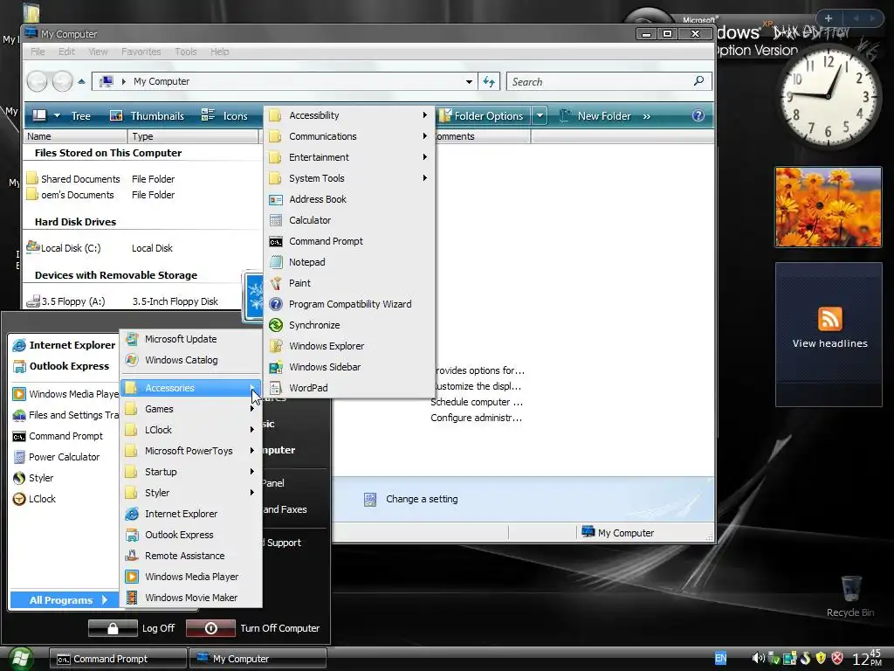Expand the Games folder in All Programs
The image size is (894, 671).
click(x=190, y=409)
